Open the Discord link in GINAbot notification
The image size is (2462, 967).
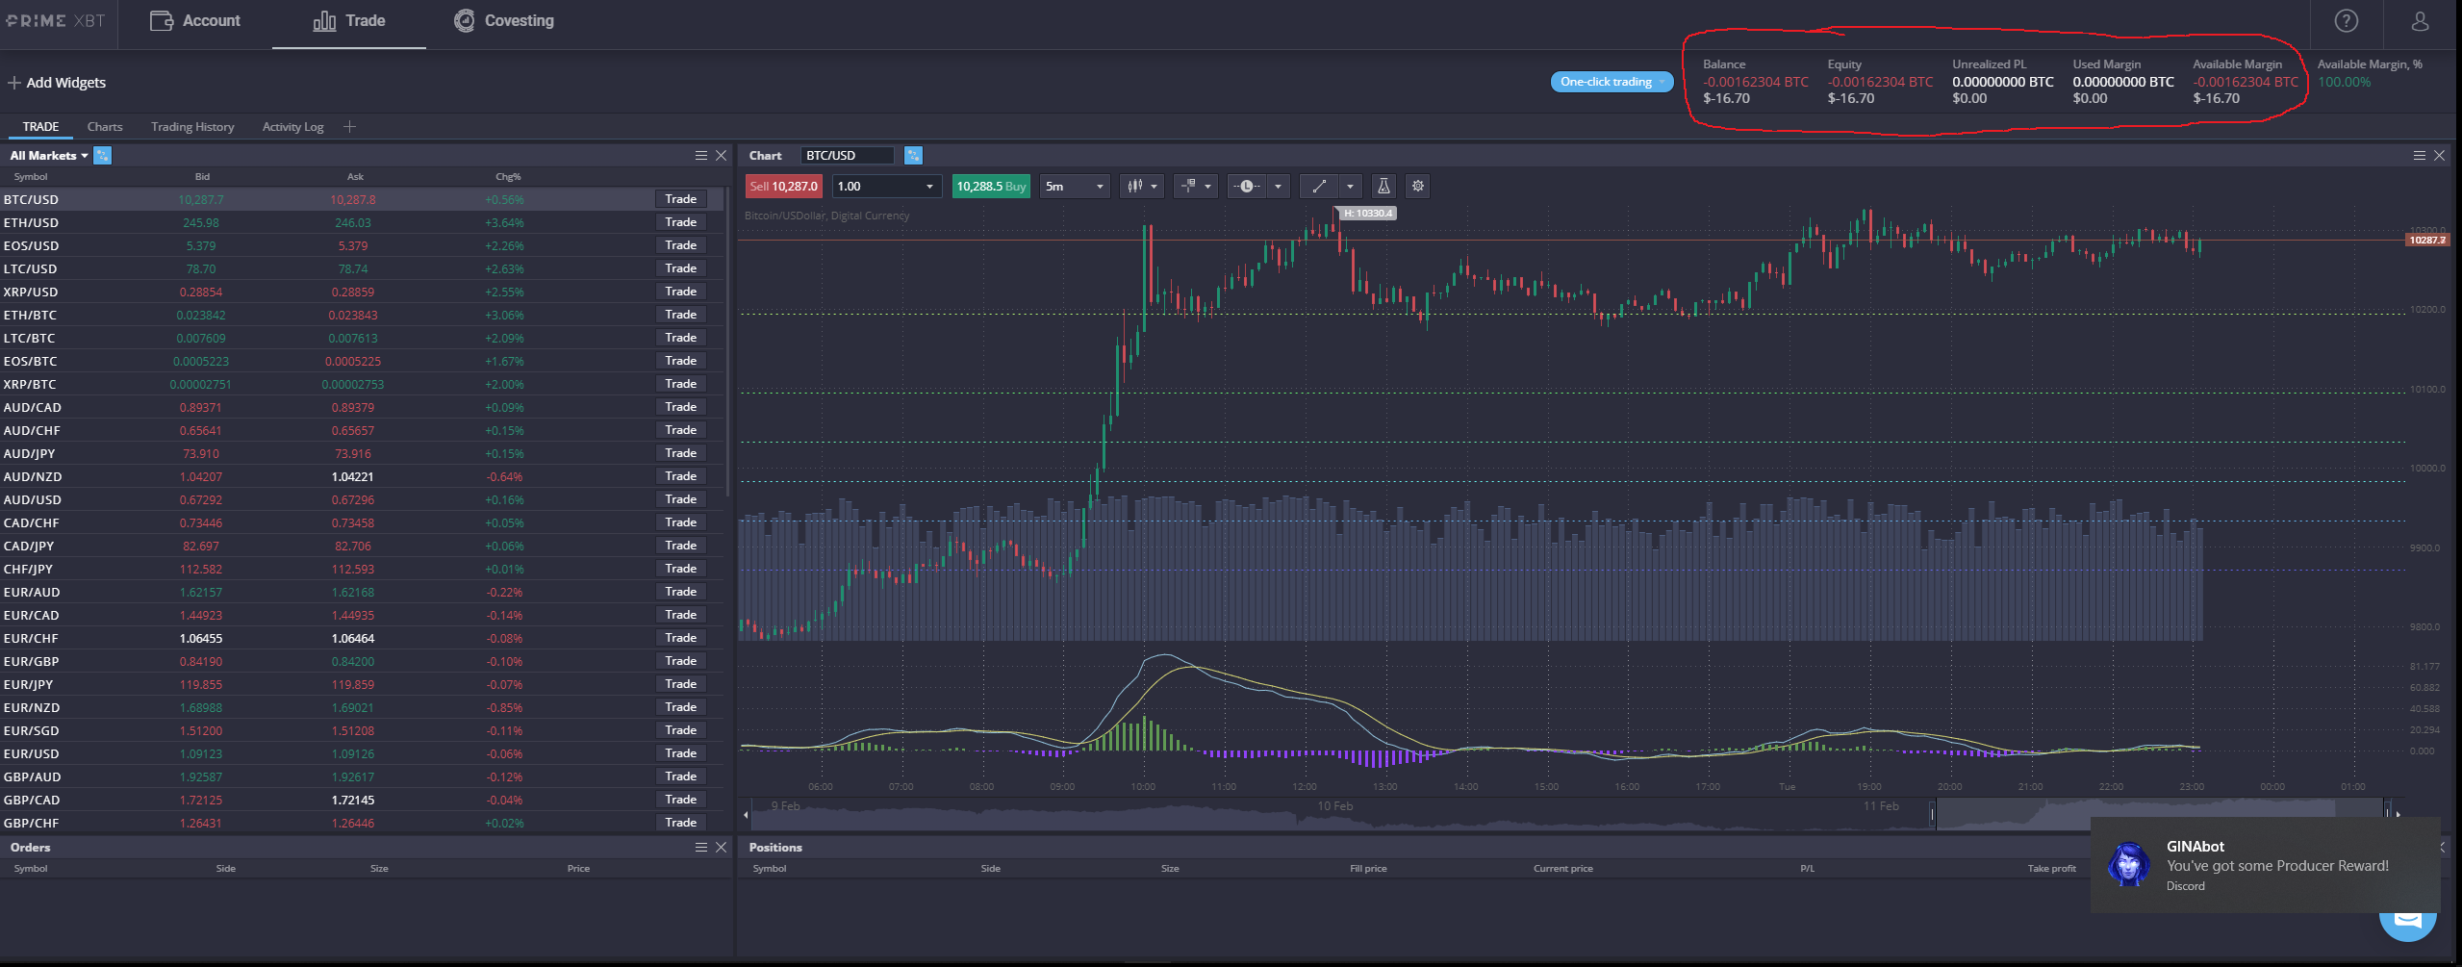[2185, 886]
